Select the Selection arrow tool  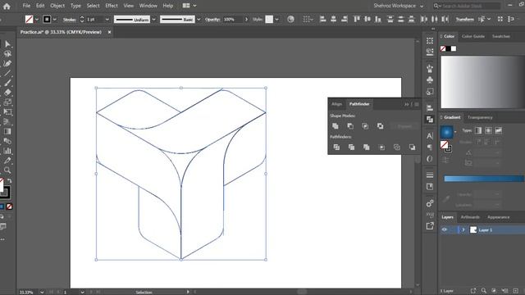7,44
